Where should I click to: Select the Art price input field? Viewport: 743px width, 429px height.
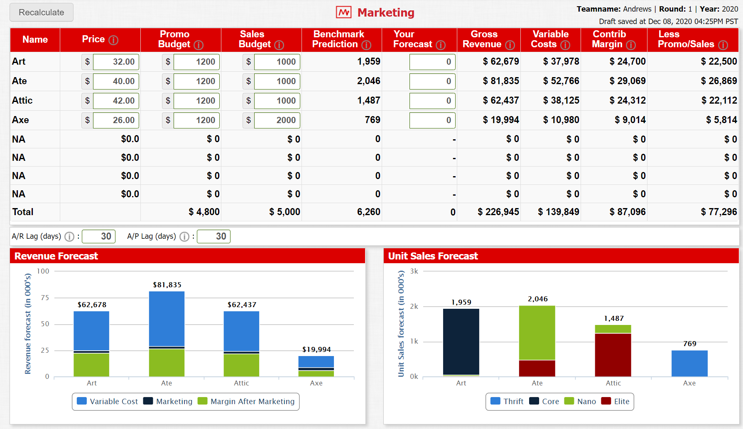click(116, 62)
